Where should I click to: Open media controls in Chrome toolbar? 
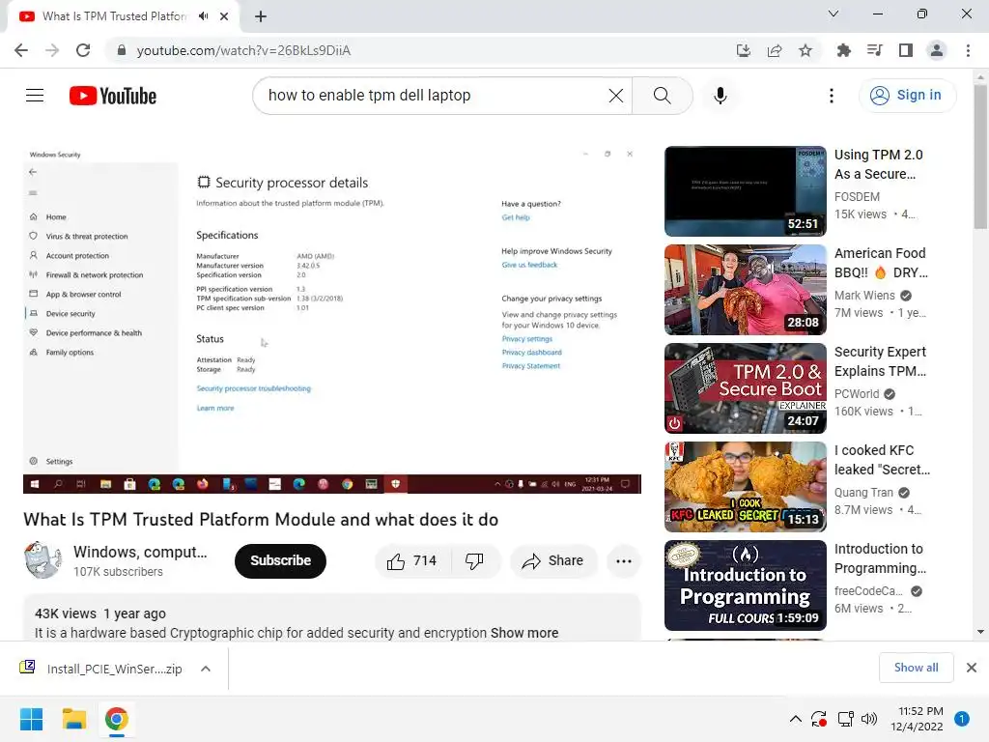(875, 50)
